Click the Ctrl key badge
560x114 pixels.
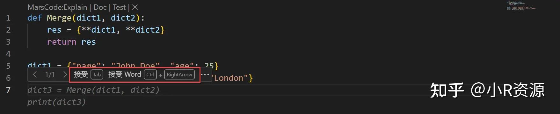pyautogui.click(x=150, y=75)
